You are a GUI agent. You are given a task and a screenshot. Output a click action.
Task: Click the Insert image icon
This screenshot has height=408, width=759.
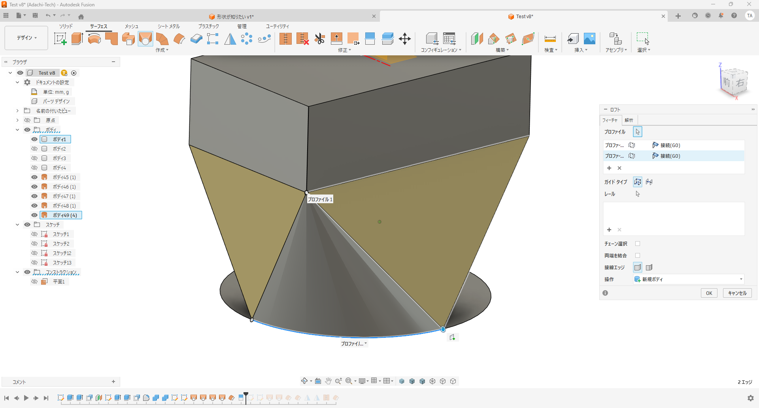pos(589,38)
